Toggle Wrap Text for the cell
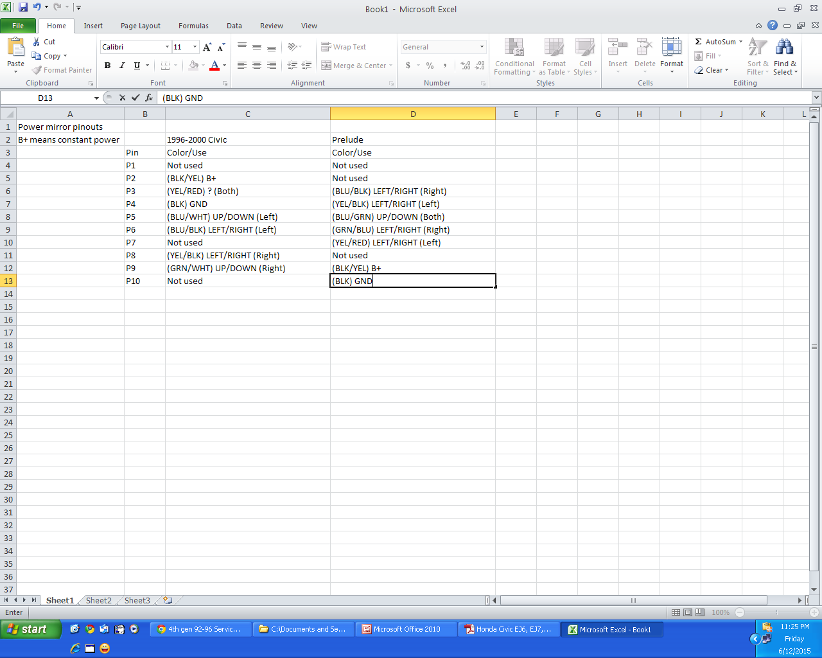This screenshot has width=822, height=658. [344, 47]
